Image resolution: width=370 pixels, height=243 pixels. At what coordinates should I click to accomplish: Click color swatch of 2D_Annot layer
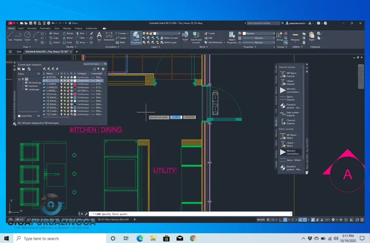(x=75, y=94)
